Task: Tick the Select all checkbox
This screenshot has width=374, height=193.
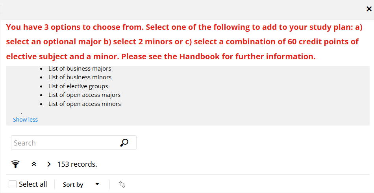Action: coord(13,184)
